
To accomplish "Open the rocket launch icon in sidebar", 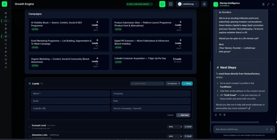I will [6, 17].
